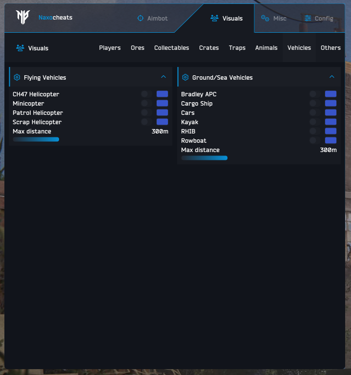Turn on the Rowboat toggle
This screenshot has height=375, width=351.
[315, 140]
